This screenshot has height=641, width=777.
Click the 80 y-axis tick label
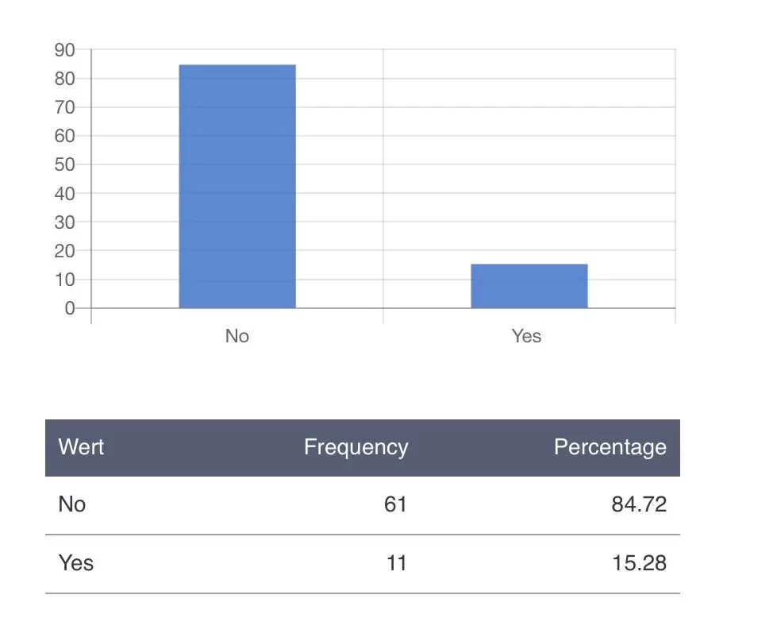64,79
